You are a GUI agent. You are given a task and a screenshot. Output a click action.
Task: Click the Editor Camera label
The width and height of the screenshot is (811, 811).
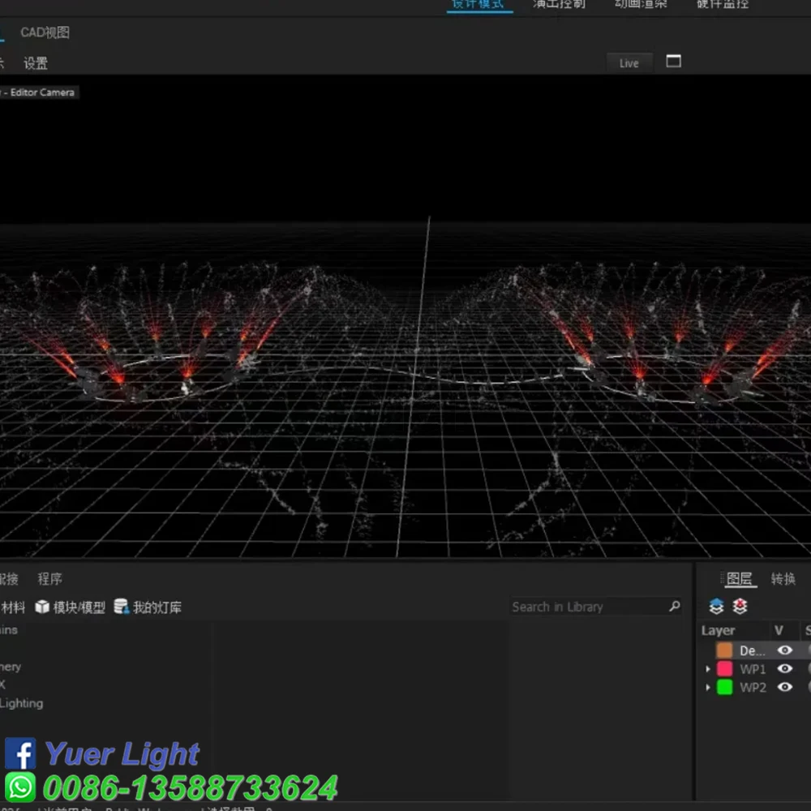42,92
